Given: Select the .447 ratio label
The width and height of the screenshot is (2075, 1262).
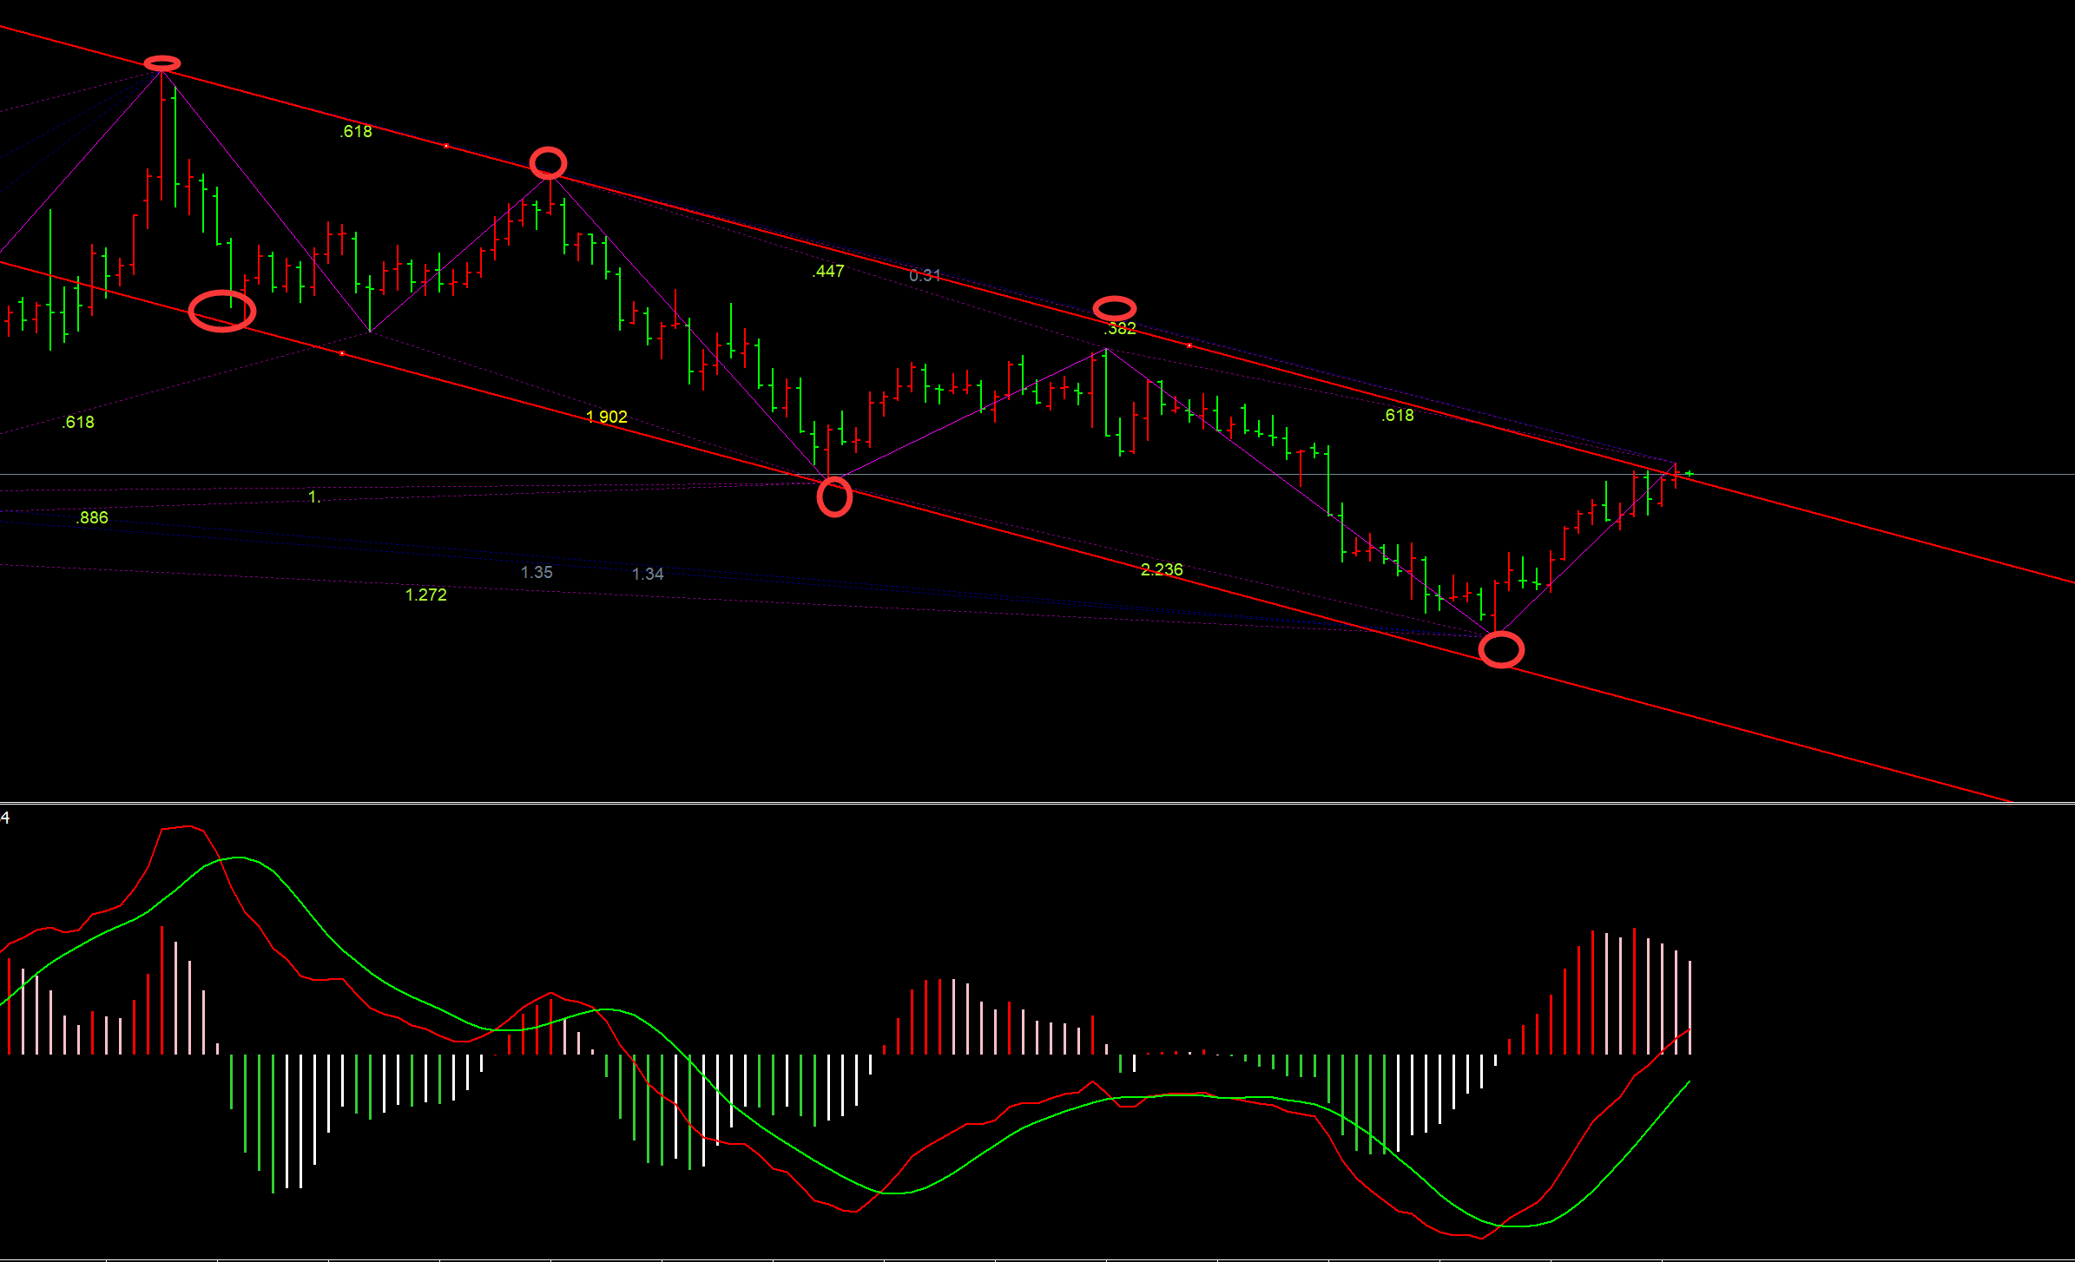Looking at the screenshot, I should [828, 271].
